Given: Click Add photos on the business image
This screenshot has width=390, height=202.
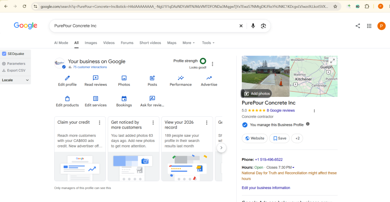Looking at the screenshot, I should 257,93.
